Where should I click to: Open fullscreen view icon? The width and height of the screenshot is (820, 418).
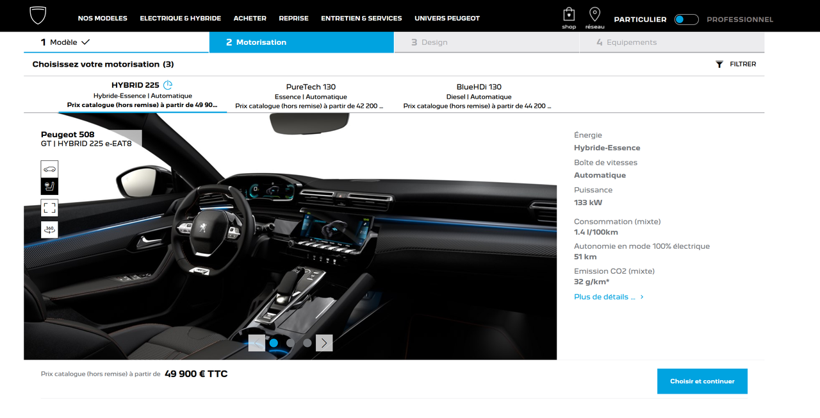tap(49, 208)
